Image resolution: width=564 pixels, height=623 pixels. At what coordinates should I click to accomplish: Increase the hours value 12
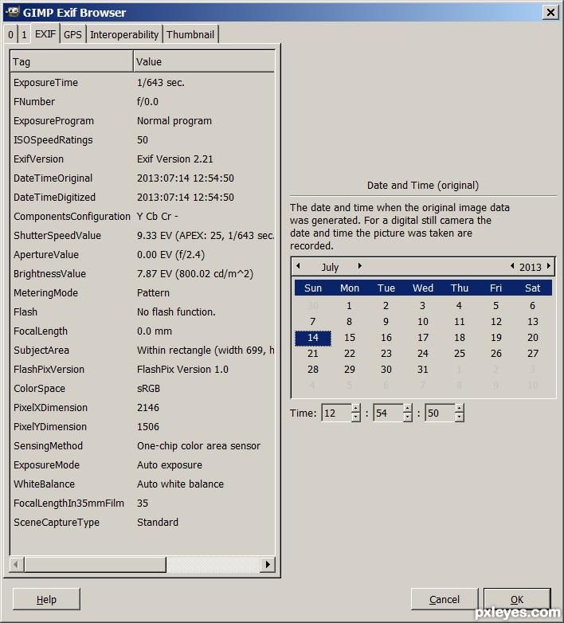356,408
